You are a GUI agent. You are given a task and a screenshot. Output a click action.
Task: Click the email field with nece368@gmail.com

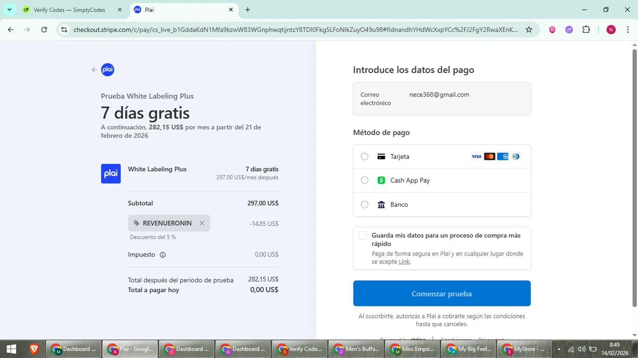(x=442, y=99)
